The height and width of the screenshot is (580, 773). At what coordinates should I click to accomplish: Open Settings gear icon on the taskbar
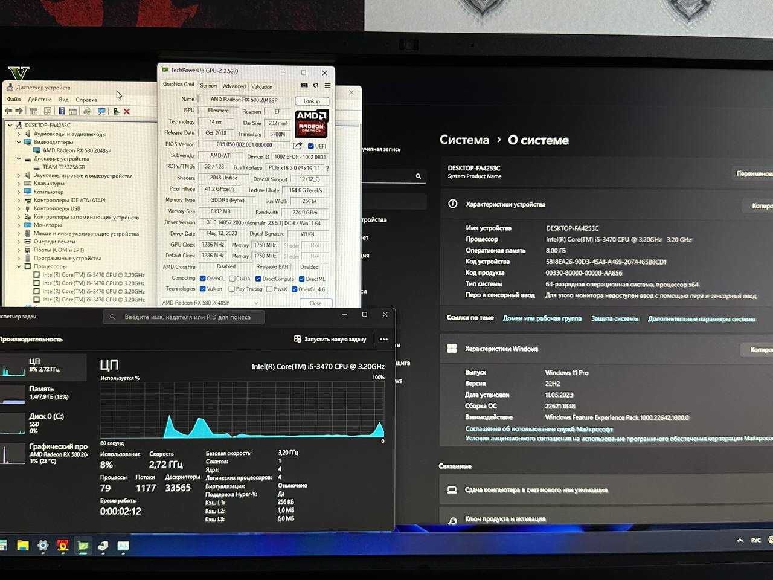(43, 546)
